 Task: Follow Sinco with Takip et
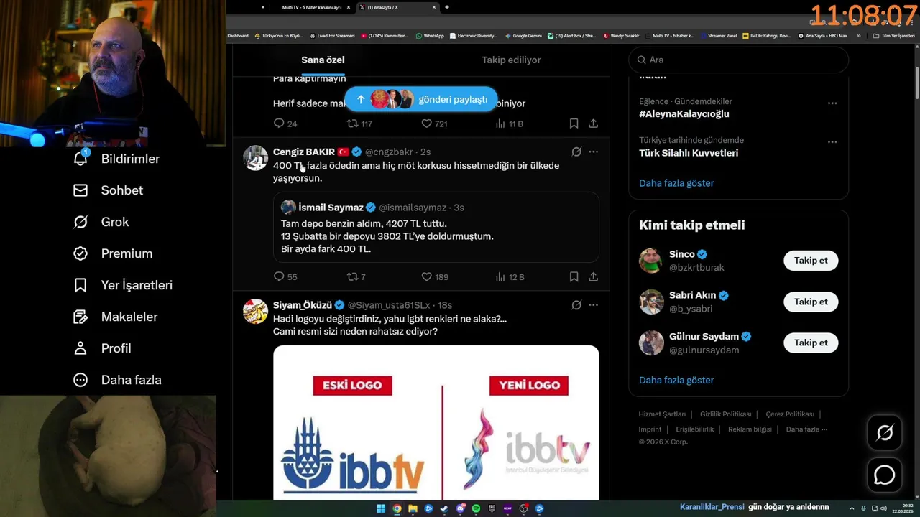click(x=811, y=261)
